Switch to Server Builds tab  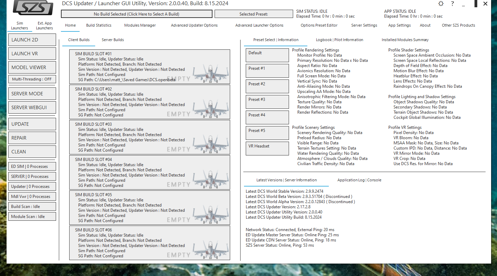pos(113,40)
